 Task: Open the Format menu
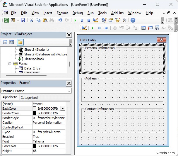62,13
